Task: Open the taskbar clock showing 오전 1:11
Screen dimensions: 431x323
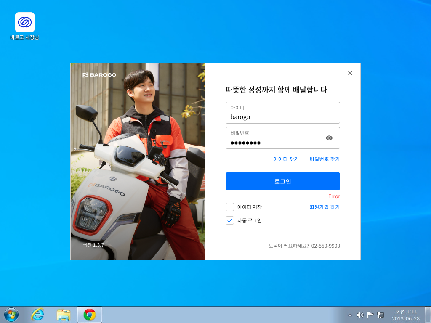Action: tap(406, 315)
